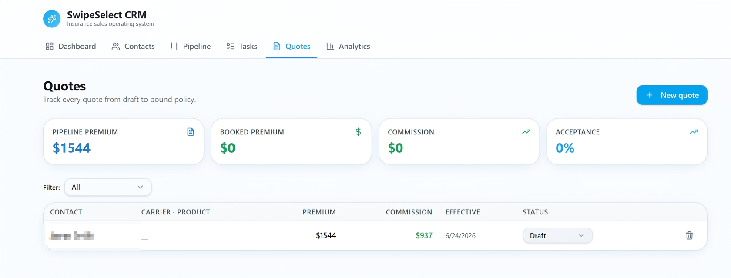Open the Dashboard tab

pyautogui.click(x=70, y=46)
